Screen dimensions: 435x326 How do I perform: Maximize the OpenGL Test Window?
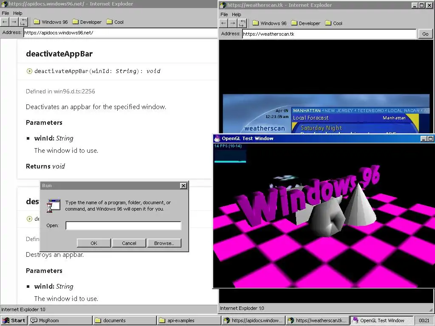pyautogui.click(x=430, y=139)
